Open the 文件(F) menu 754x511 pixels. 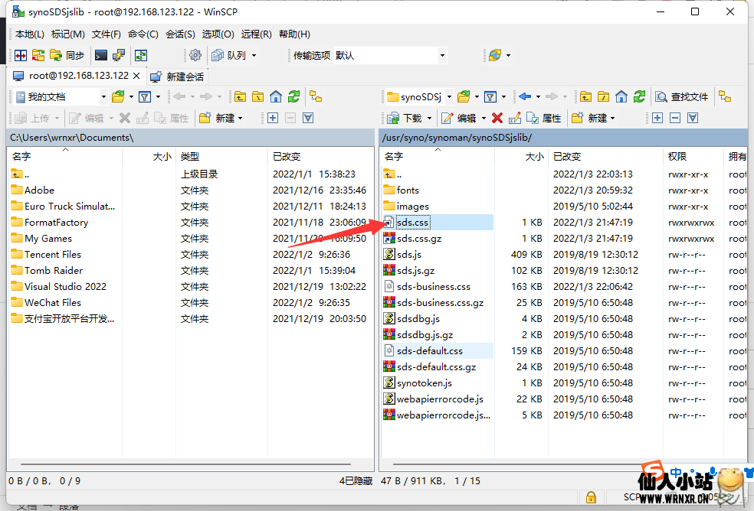107,34
